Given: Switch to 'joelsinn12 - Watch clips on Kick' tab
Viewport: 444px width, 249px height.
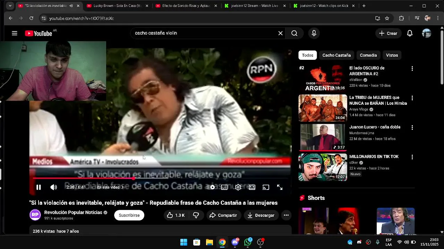Looking at the screenshot, I should [324, 6].
